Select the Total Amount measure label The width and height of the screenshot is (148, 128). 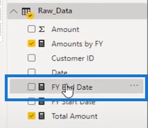pos(75,116)
